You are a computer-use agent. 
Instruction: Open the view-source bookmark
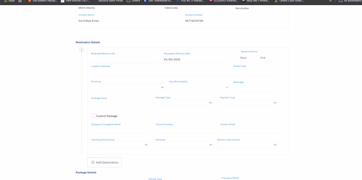pos(75,1)
